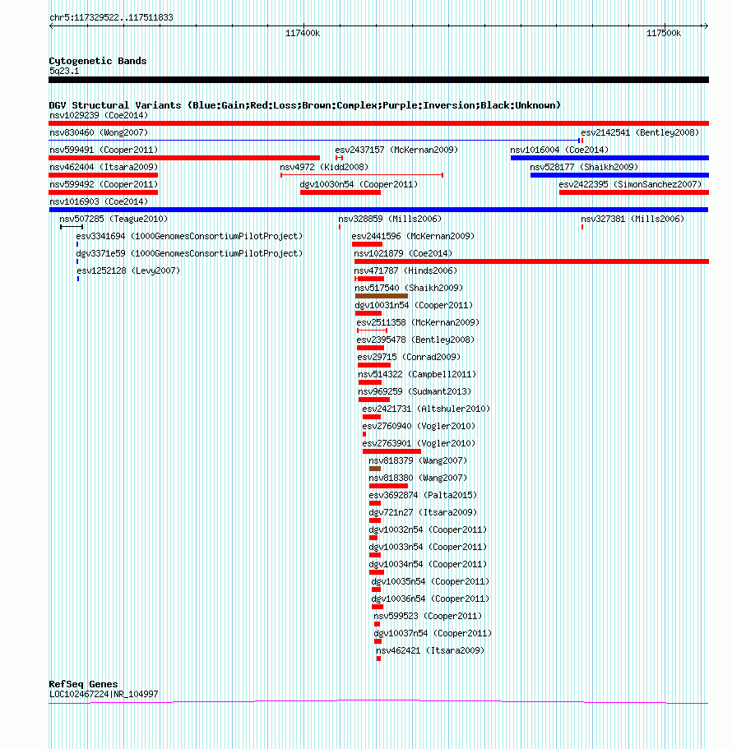
Task: Select dgv3371e59 1000GenomesConsortiumPilotProject label
Action: [190, 253]
